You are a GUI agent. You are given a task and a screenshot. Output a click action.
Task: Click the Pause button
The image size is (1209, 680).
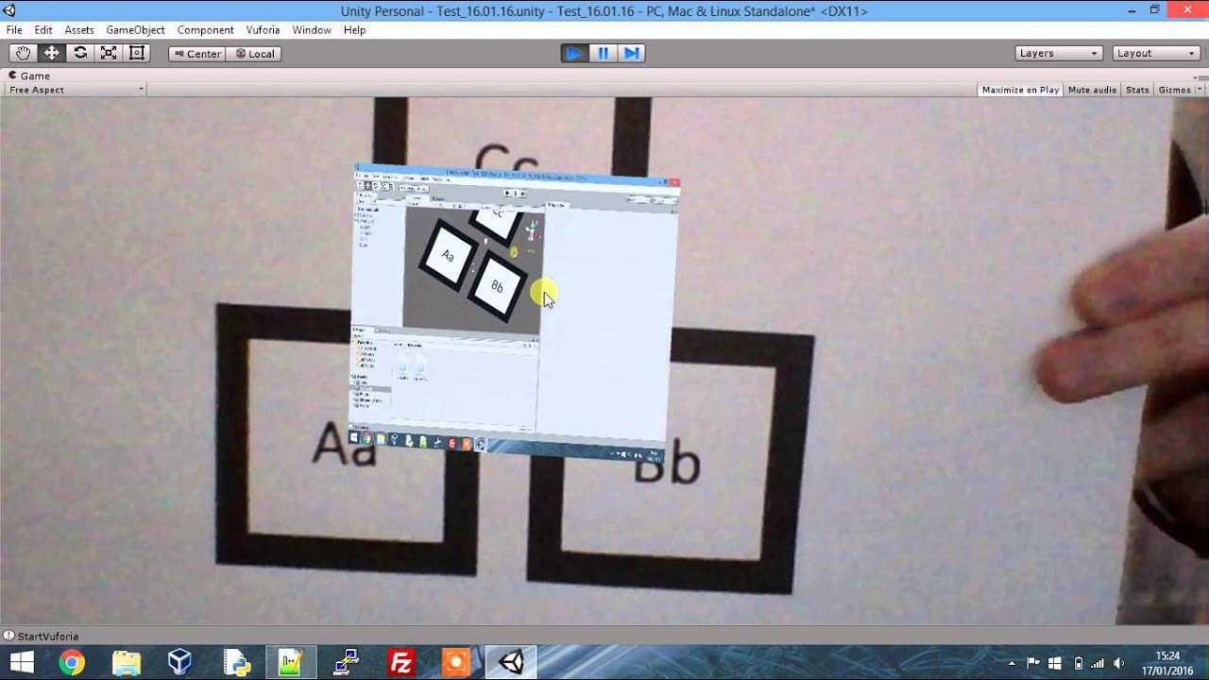[x=603, y=54]
